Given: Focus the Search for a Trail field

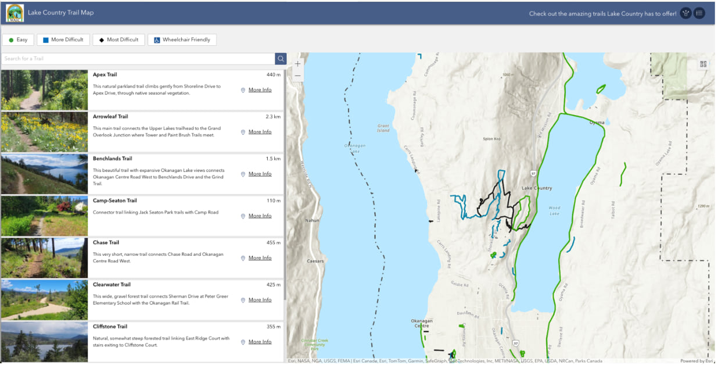Looking at the screenshot, I should tap(138, 59).
